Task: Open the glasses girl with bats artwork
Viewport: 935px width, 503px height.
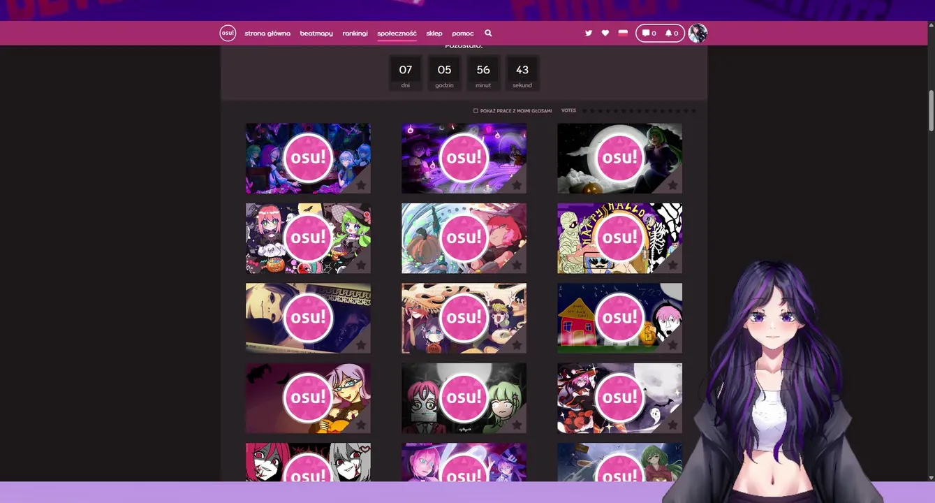Action: (308, 398)
